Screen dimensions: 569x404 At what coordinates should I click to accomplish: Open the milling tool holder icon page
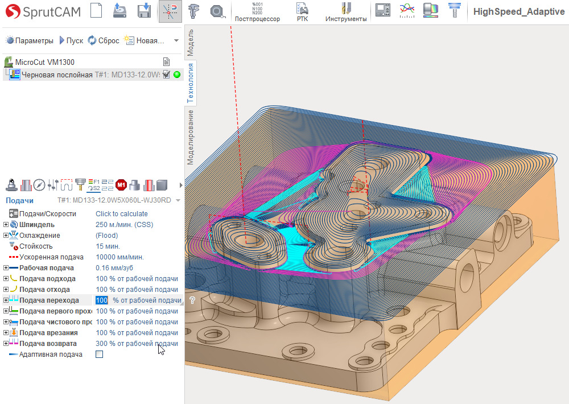pyautogui.click(x=80, y=185)
